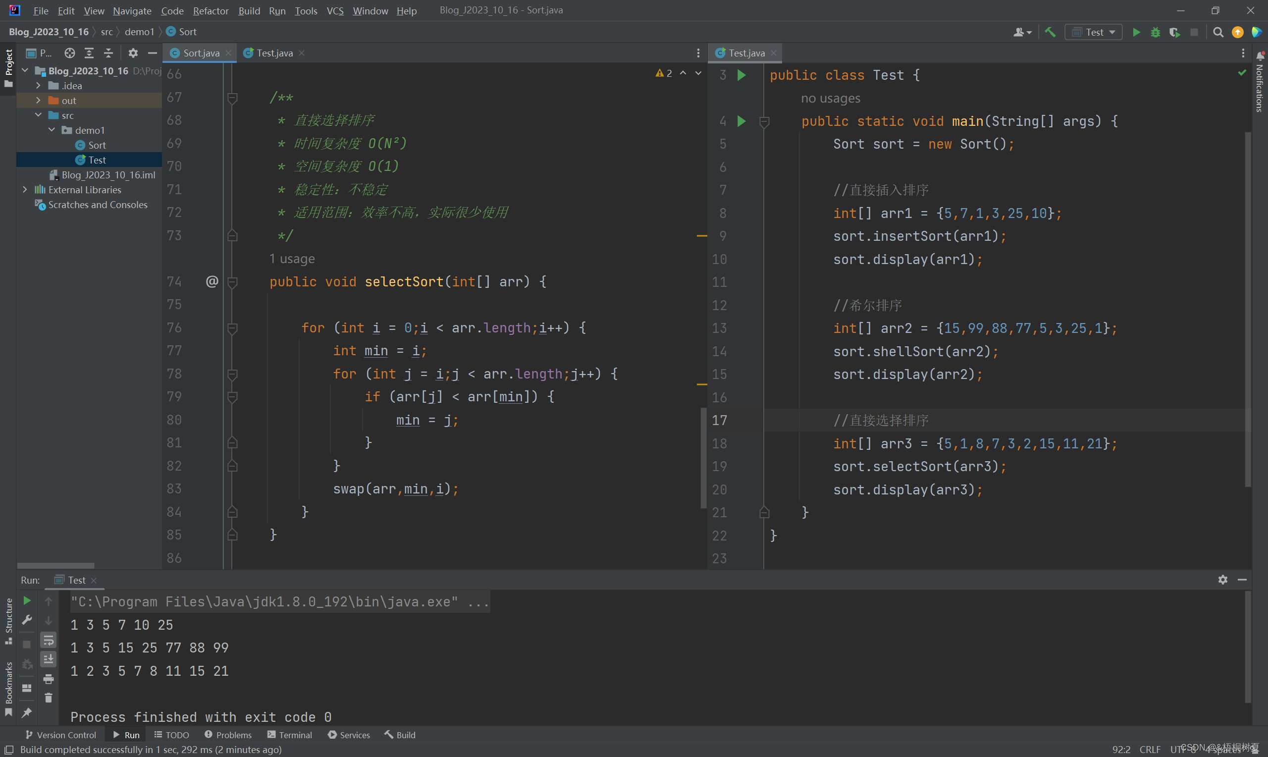Expand the .idea folder
This screenshot has height=757, width=1268.
coord(38,86)
